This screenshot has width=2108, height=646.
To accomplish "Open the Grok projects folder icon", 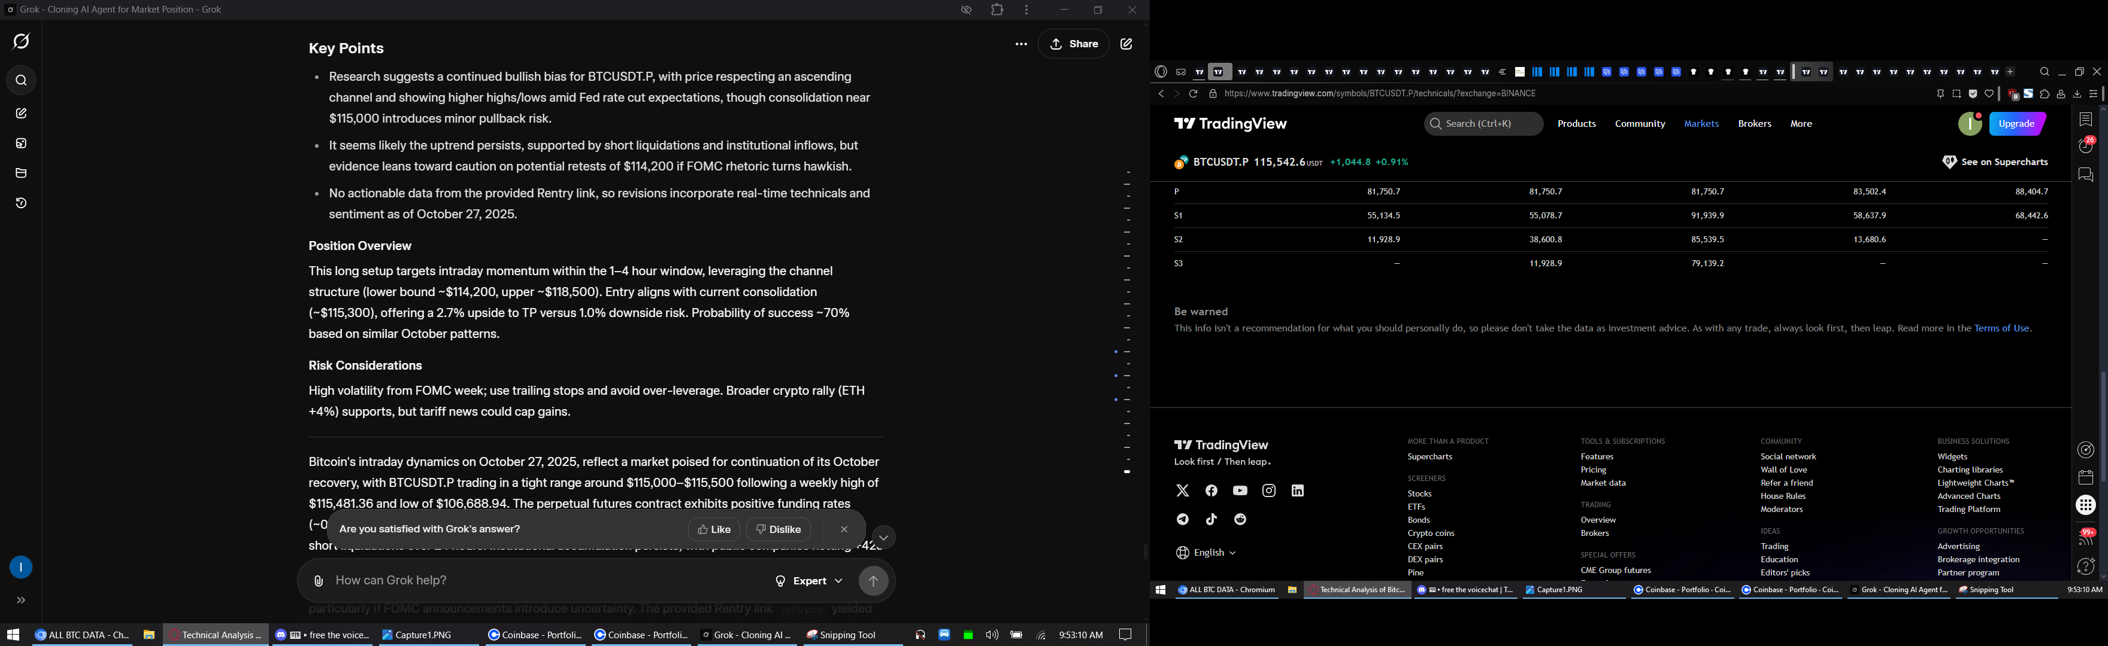I will tap(22, 173).
